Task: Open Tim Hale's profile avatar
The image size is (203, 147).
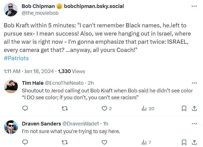Action: point(11,87)
